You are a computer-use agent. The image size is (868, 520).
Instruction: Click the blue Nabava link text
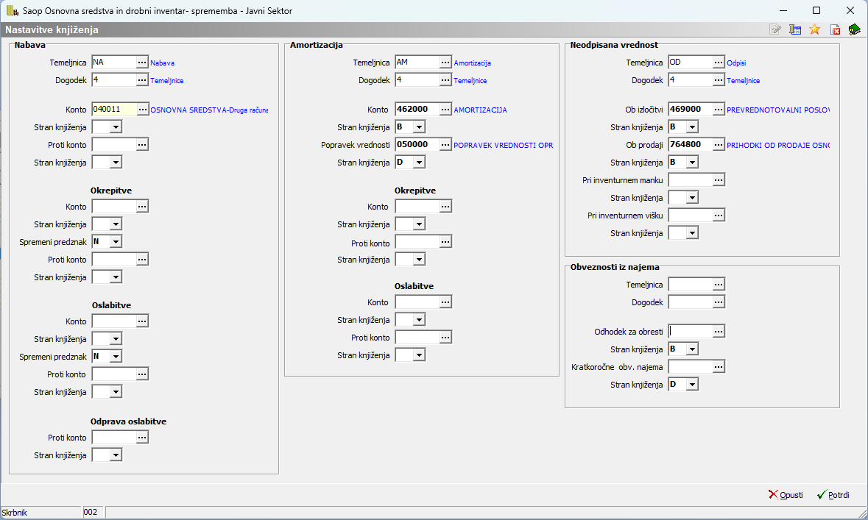point(162,63)
